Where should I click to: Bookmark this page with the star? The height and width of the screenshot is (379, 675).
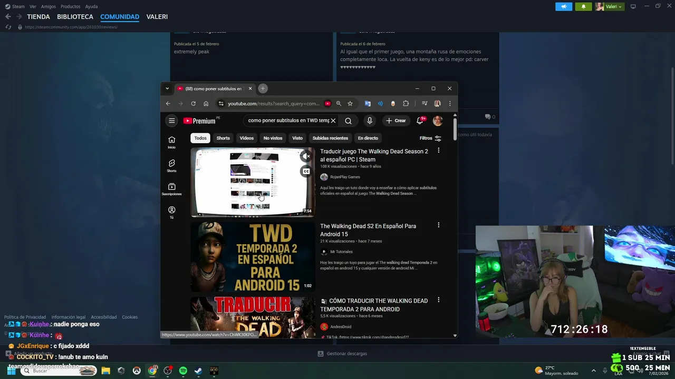350,104
